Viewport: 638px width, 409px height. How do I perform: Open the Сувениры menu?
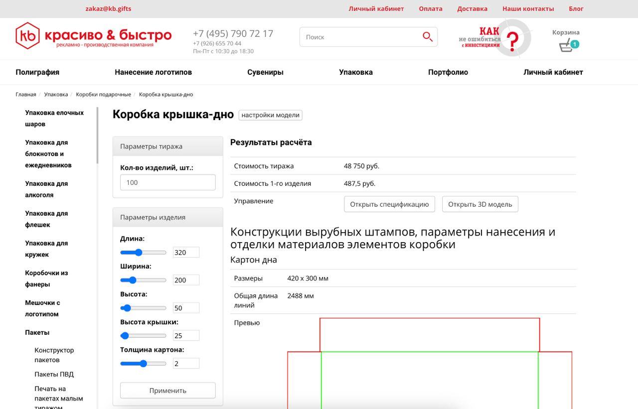point(265,72)
